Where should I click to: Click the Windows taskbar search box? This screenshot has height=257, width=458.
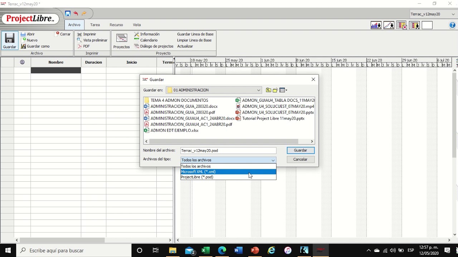tap(74, 251)
